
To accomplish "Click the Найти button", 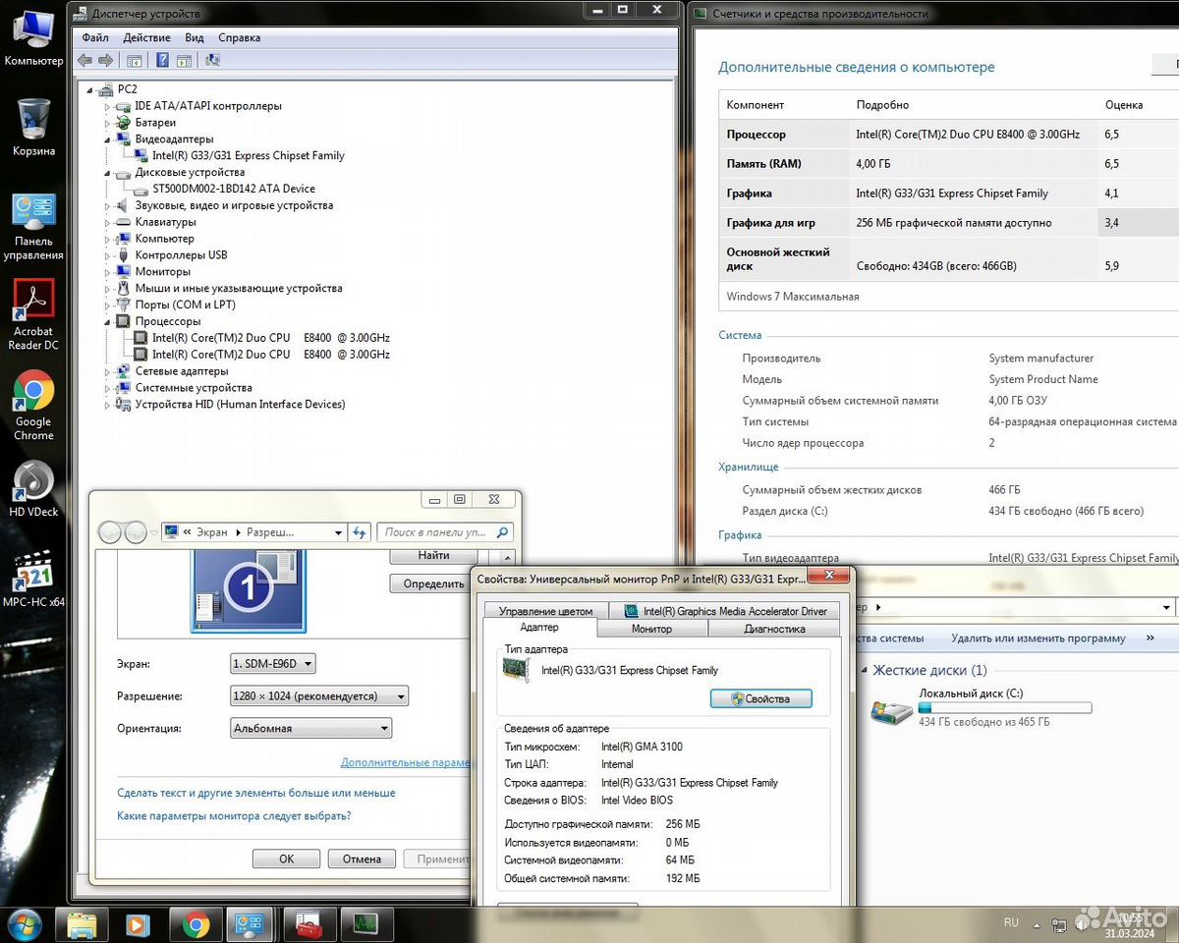I will [433, 556].
